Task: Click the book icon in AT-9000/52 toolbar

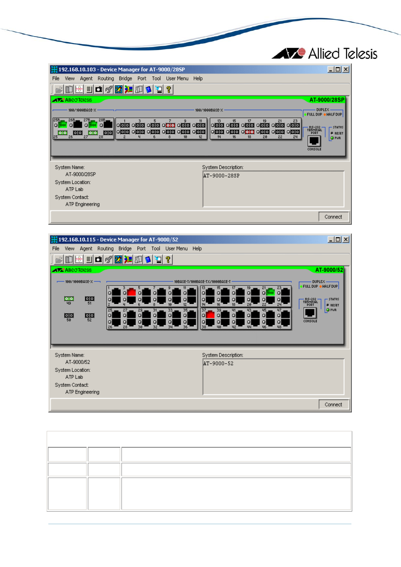Action: (69, 260)
